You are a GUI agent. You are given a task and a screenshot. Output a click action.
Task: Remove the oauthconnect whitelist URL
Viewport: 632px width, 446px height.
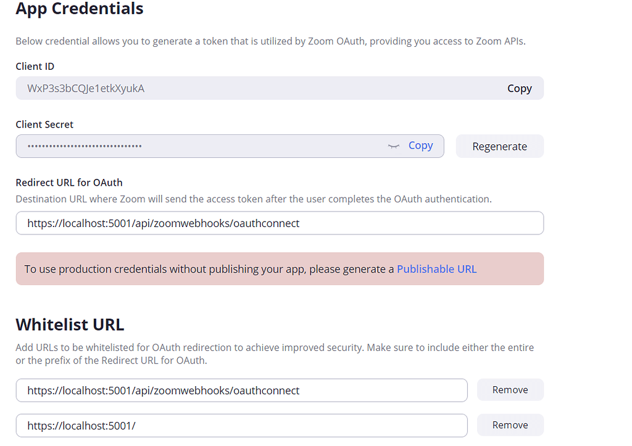(x=510, y=390)
